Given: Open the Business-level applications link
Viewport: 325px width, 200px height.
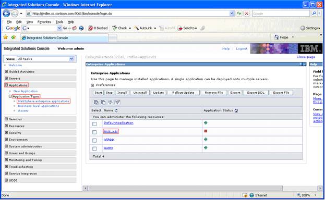Looking at the screenshot, I should click(39, 106).
